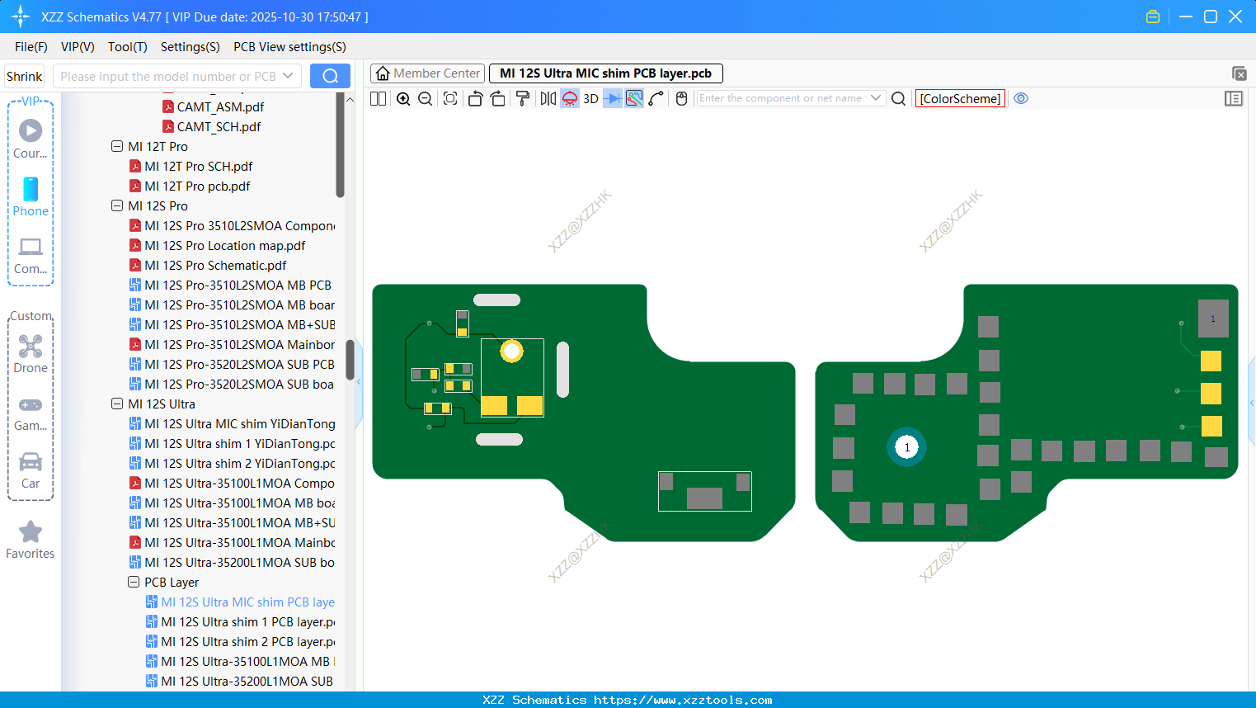Click the board mirror/flip icon
The image size is (1256, 708).
(x=548, y=98)
